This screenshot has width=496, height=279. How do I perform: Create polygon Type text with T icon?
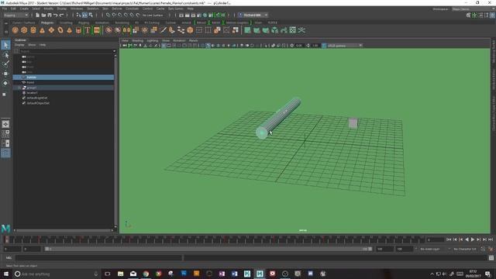point(88,30)
